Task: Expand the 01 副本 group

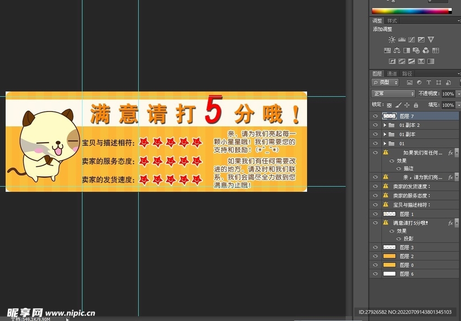Action: pos(385,134)
